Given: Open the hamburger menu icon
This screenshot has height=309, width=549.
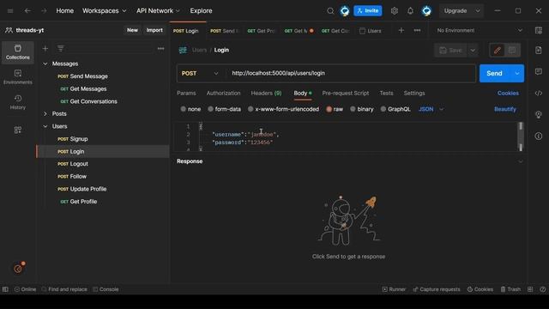Looking at the screenshot, I should coord(10,11).
